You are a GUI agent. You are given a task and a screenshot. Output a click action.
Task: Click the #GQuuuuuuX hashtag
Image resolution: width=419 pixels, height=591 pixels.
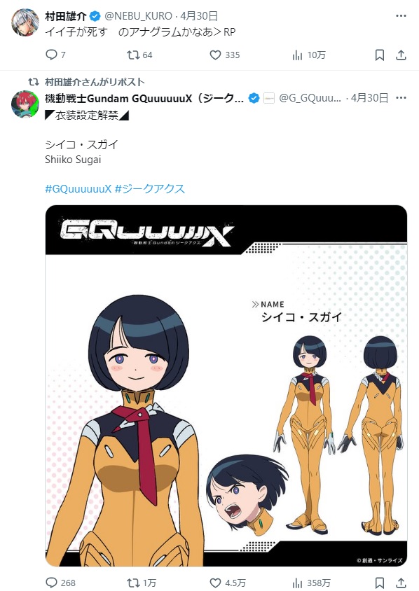(78, 188)
